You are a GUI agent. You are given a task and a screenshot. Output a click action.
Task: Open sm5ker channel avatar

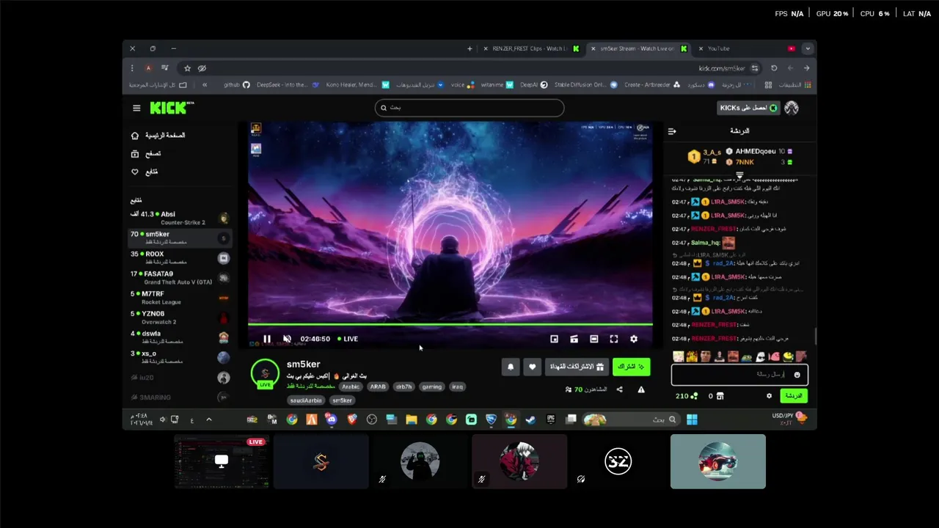(265, 373)
